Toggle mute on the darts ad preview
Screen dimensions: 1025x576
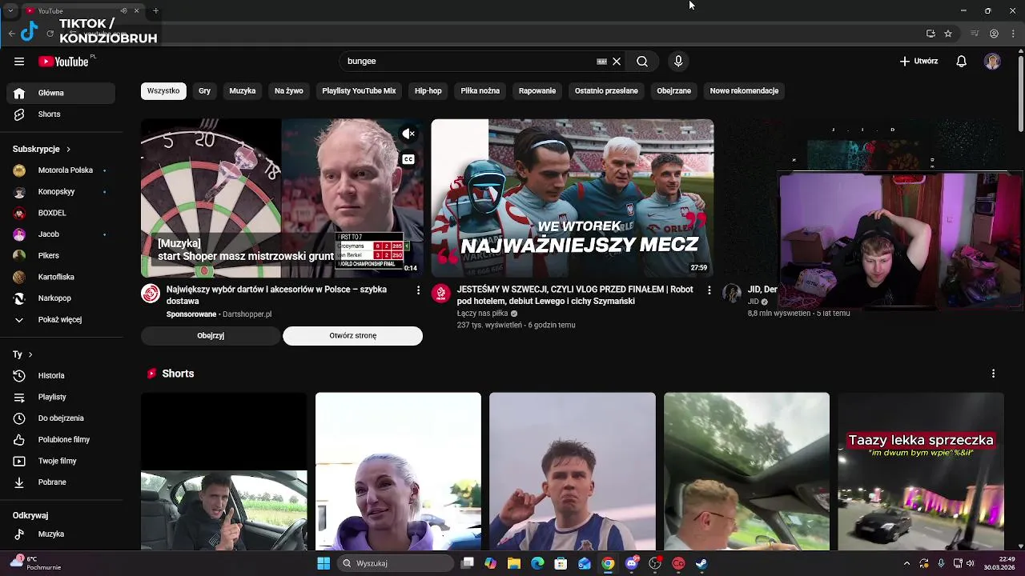(408, 134)
